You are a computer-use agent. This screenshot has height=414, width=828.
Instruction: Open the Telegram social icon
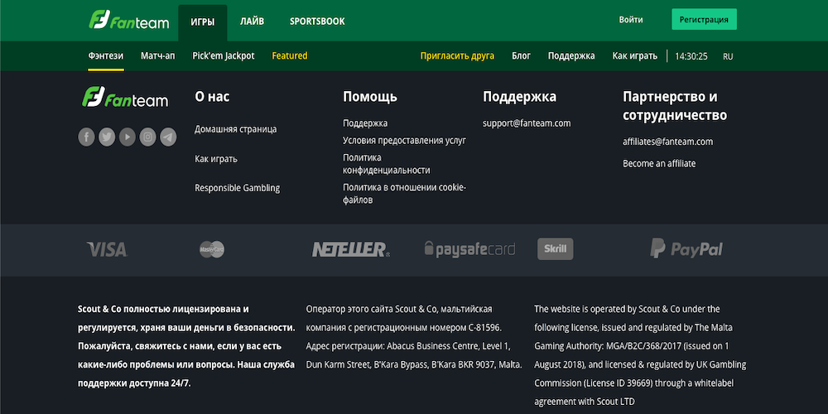click(168, 137)
